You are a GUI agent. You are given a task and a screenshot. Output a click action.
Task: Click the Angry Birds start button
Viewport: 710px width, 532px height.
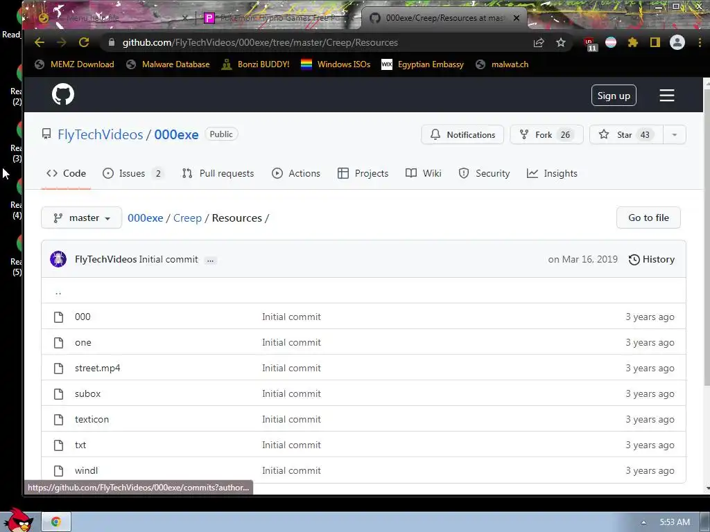click(x=19, y=520)
